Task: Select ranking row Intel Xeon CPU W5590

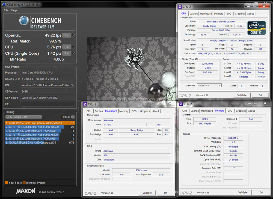Action: coord(40,127)
